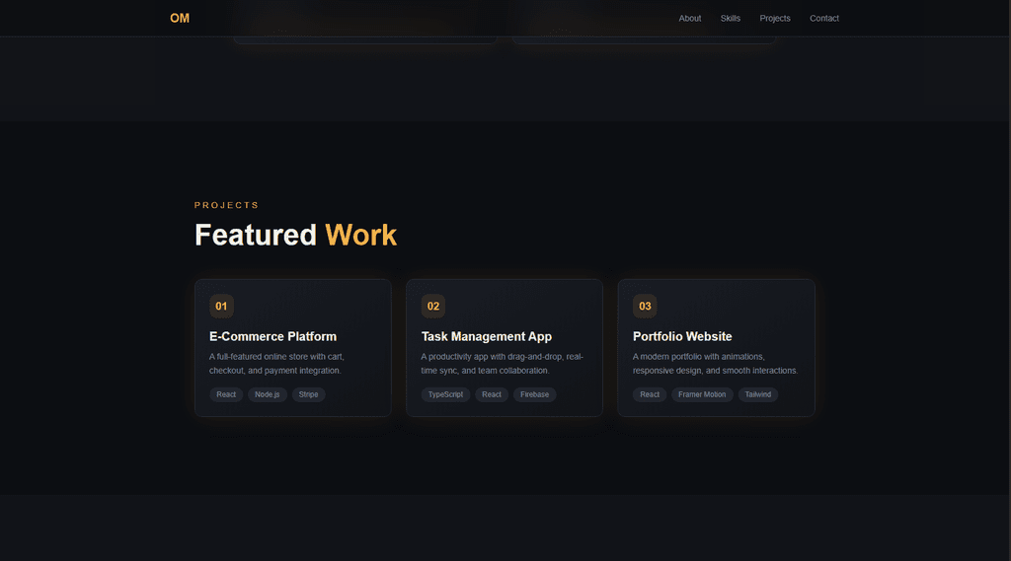Click the PROJECTS section label
Image resolution: width=1011 pixels, height=561 pixels.
(x=226, y=205)
